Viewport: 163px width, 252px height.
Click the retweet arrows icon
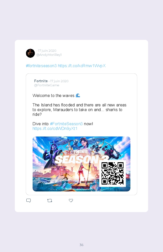click(50, 201)
